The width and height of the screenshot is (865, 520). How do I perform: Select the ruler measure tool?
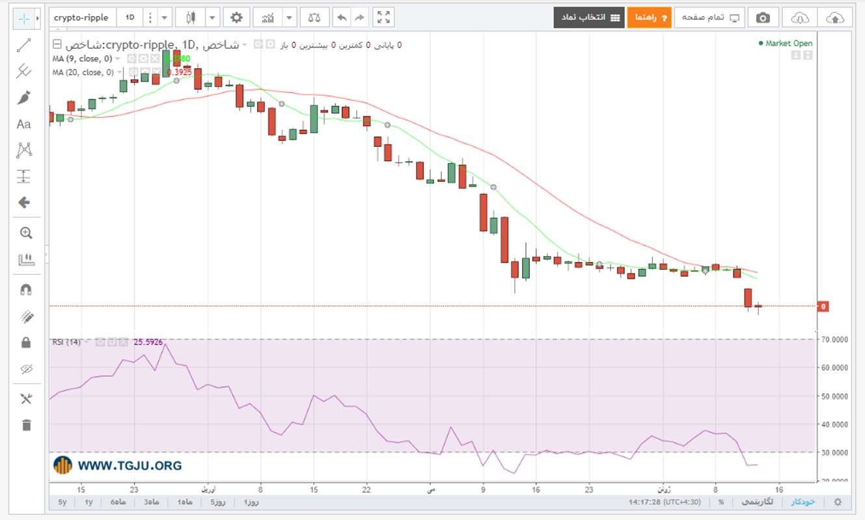coord(26,260)
